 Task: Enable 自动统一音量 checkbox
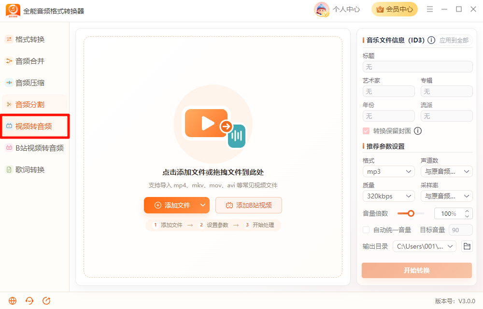point(366,230)
